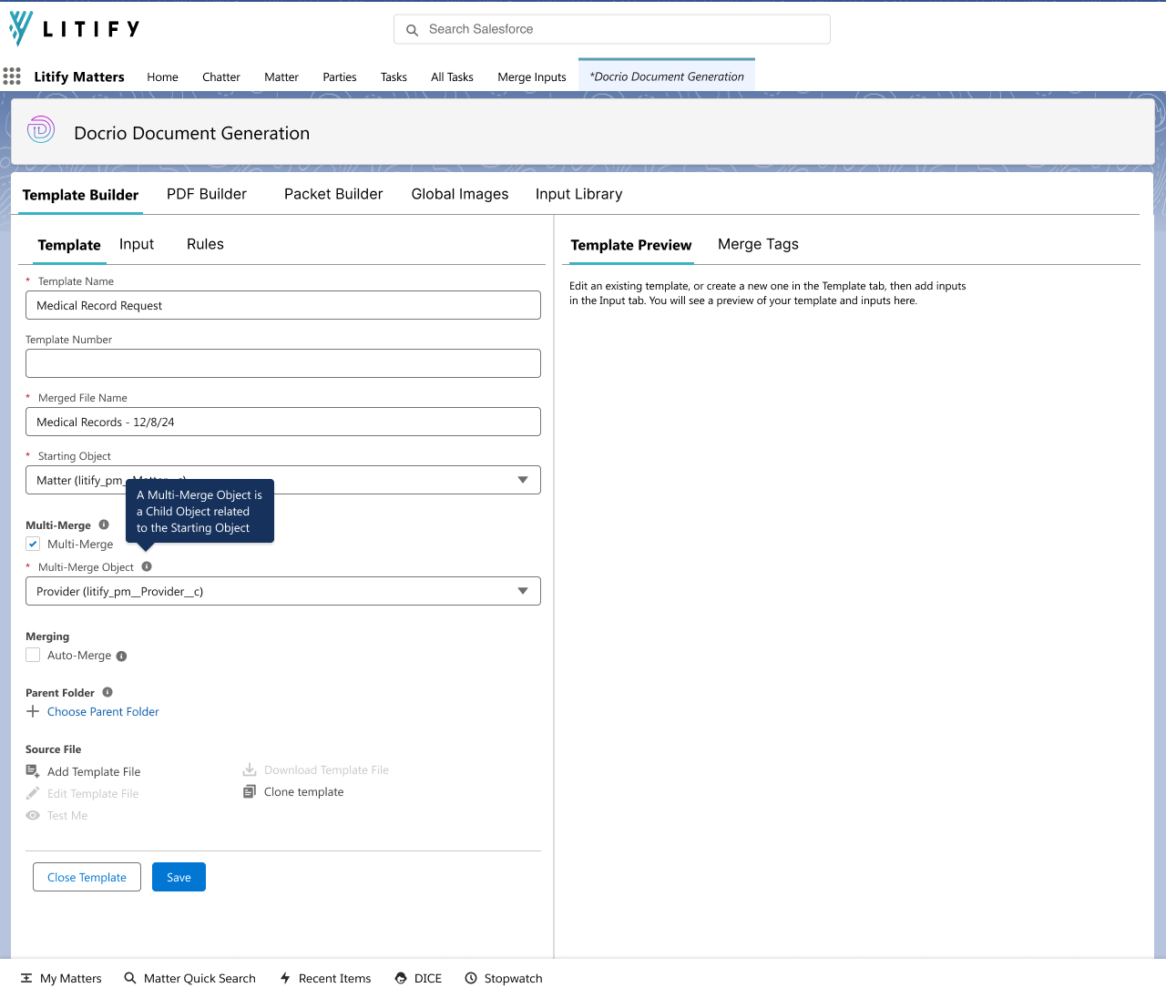Viewport: 1166px width, 998px height.
Task: Click the Template Name input field
Action: [283, 305]
